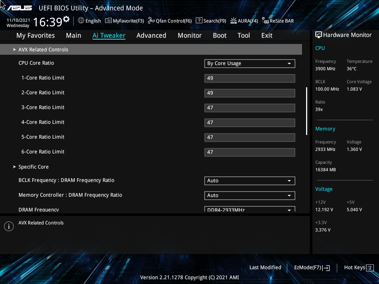
Task: Open the clock settings gear icon
Action: [x=66, y=19]
